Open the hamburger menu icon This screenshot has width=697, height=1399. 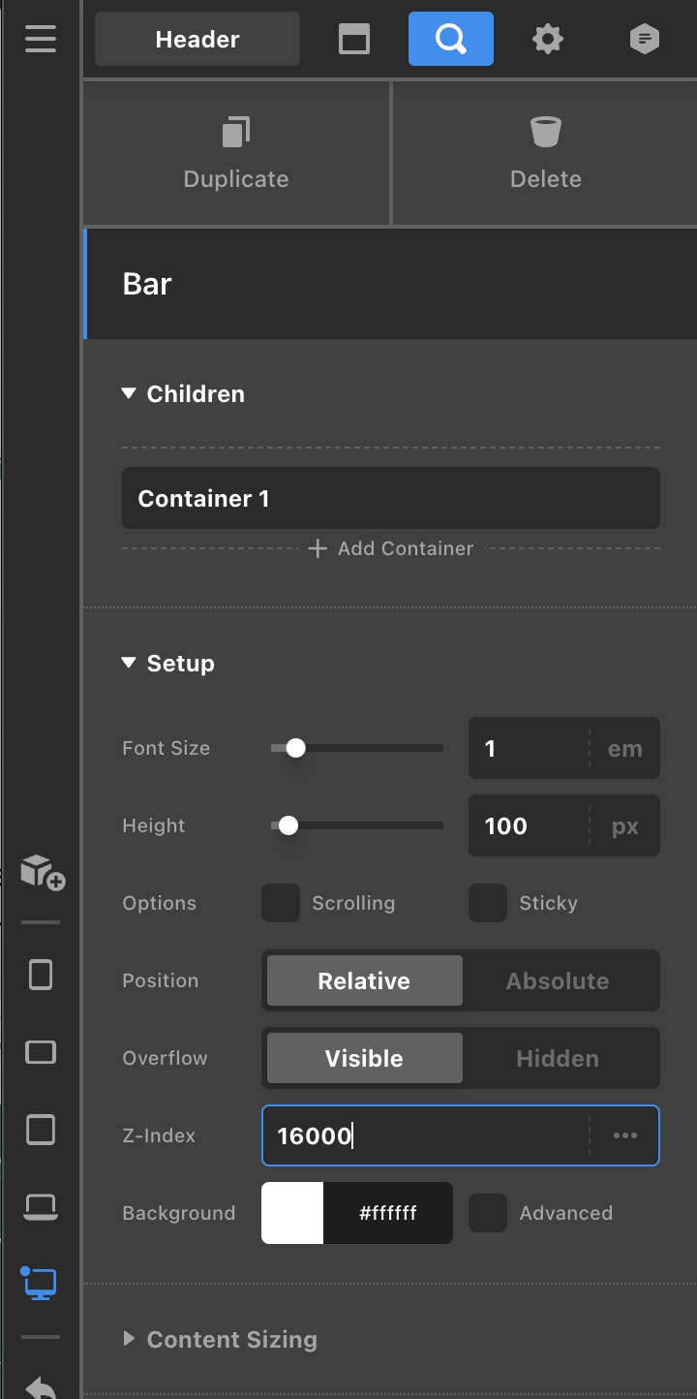tap(41, 40)
